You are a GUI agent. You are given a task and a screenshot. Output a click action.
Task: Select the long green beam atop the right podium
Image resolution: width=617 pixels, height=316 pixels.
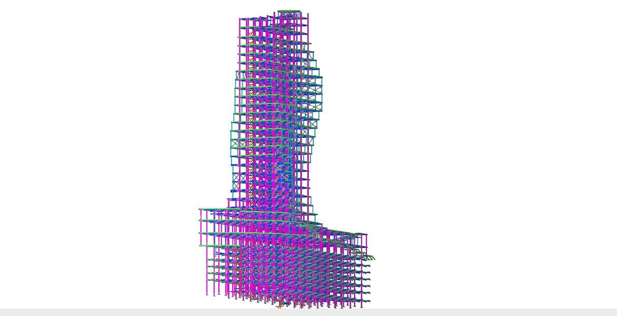345,232
